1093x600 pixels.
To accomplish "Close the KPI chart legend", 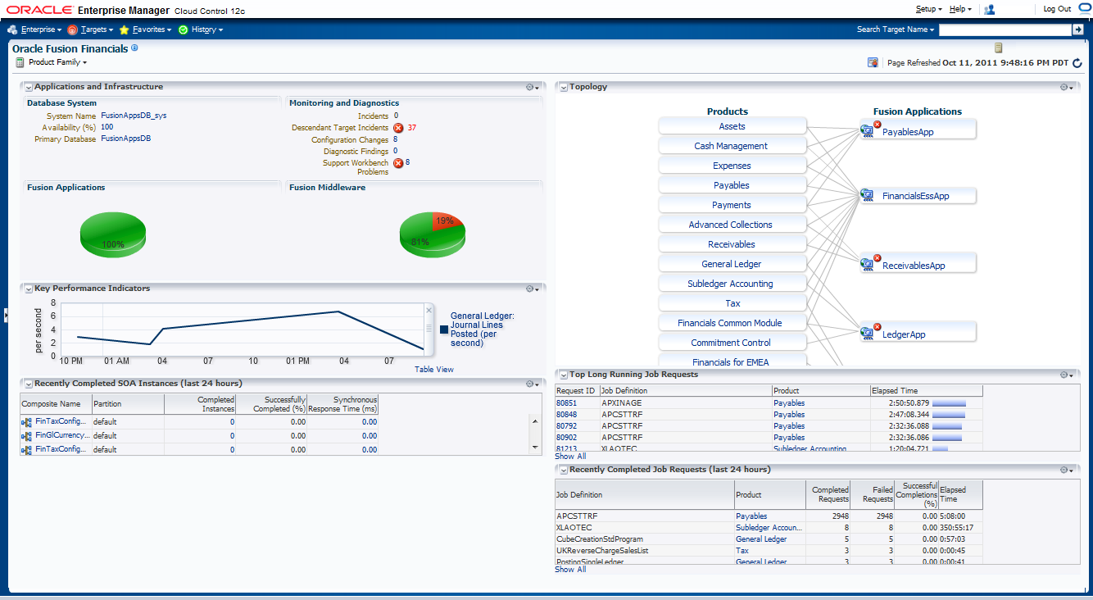I will [429, 310].
